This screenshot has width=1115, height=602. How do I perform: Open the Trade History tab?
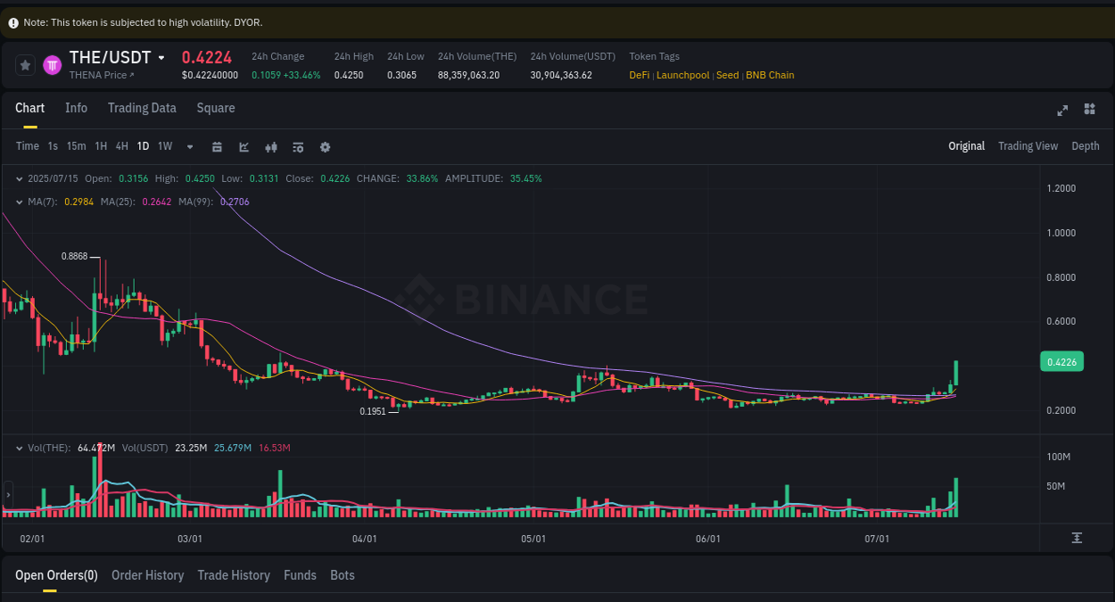234,575
